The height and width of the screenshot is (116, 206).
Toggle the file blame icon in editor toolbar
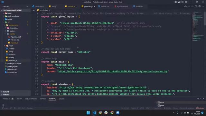(196, 6)
